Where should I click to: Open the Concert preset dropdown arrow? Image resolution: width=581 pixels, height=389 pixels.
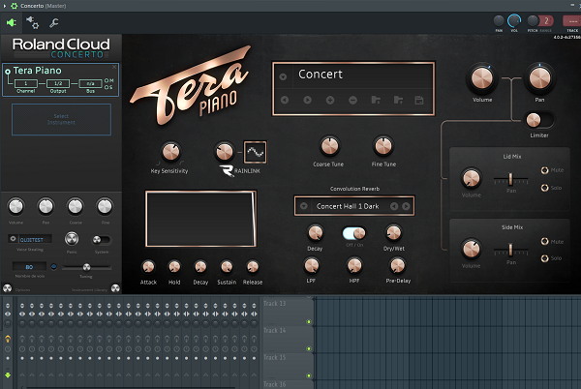[283, 77]
